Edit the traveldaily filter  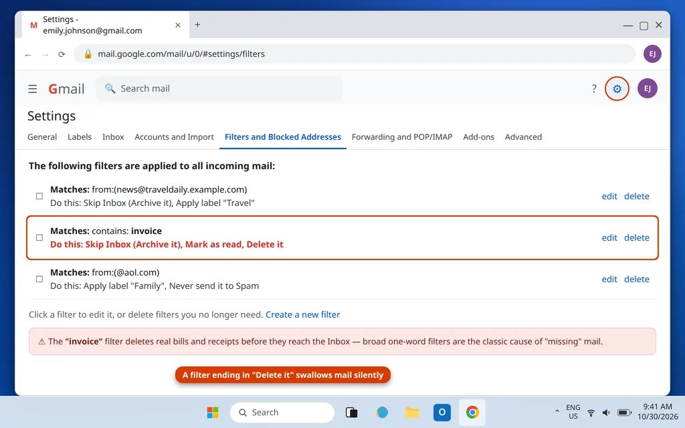(x=609, y=197)
